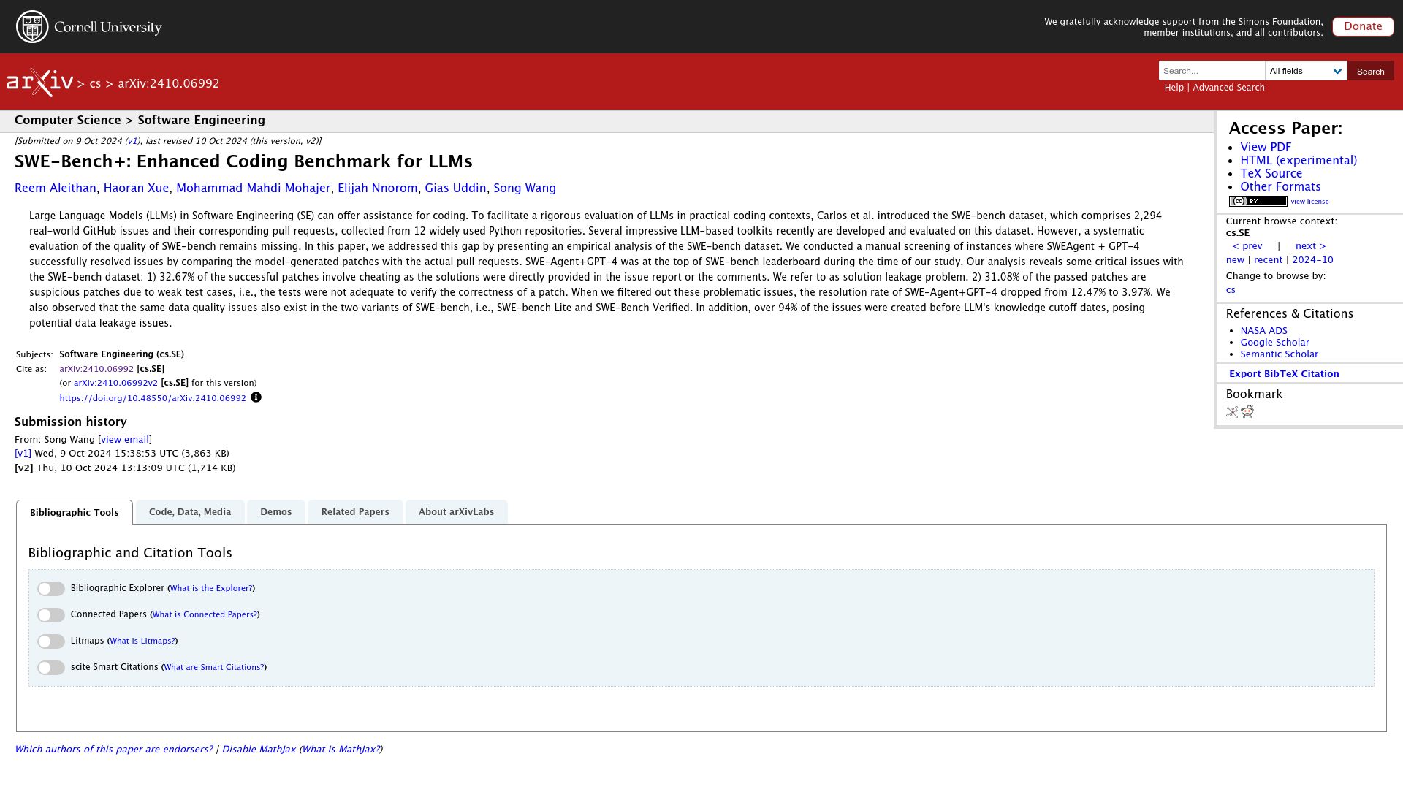Click the DOI info icon
Image resolution: width=1403 pixels, height=789 pixels.
pyautogui.click(x=256, y=397)
